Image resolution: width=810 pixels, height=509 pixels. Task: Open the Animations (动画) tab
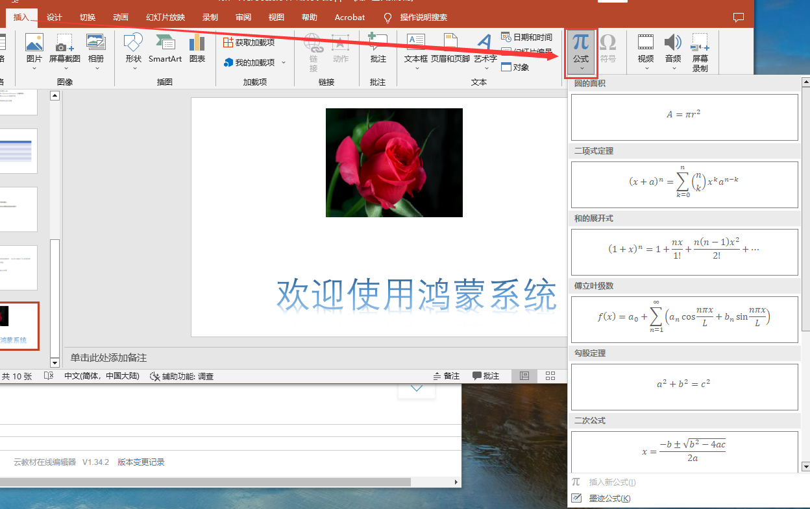point(121,18)
